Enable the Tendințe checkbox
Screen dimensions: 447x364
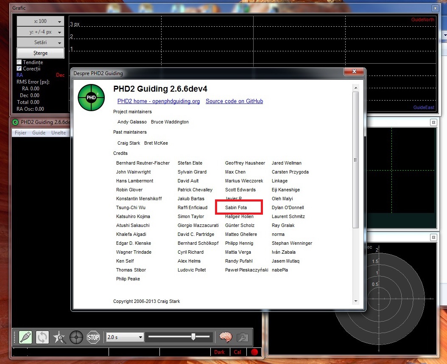tap(19, 62)
